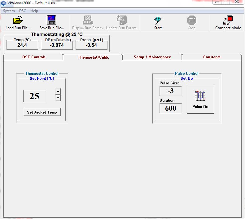The width and height of the screenshot is (245, 219).
Task: Select the Constants tab
Action: (212, 57)
